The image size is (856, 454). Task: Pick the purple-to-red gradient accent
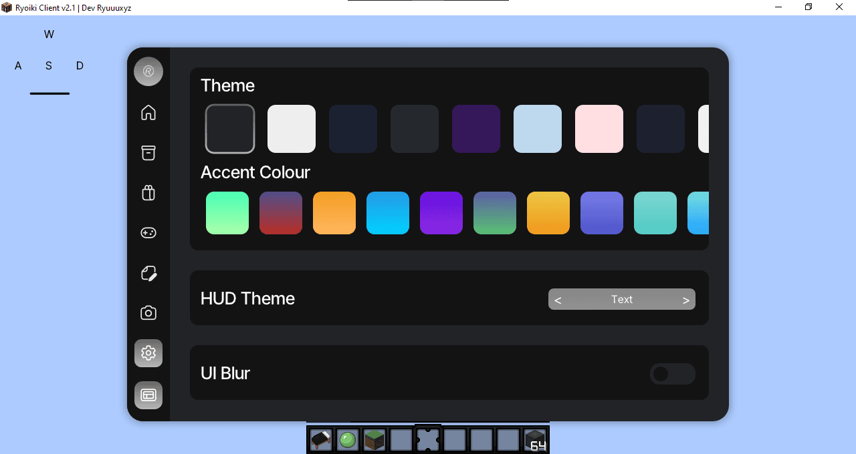tap(281, 213)
